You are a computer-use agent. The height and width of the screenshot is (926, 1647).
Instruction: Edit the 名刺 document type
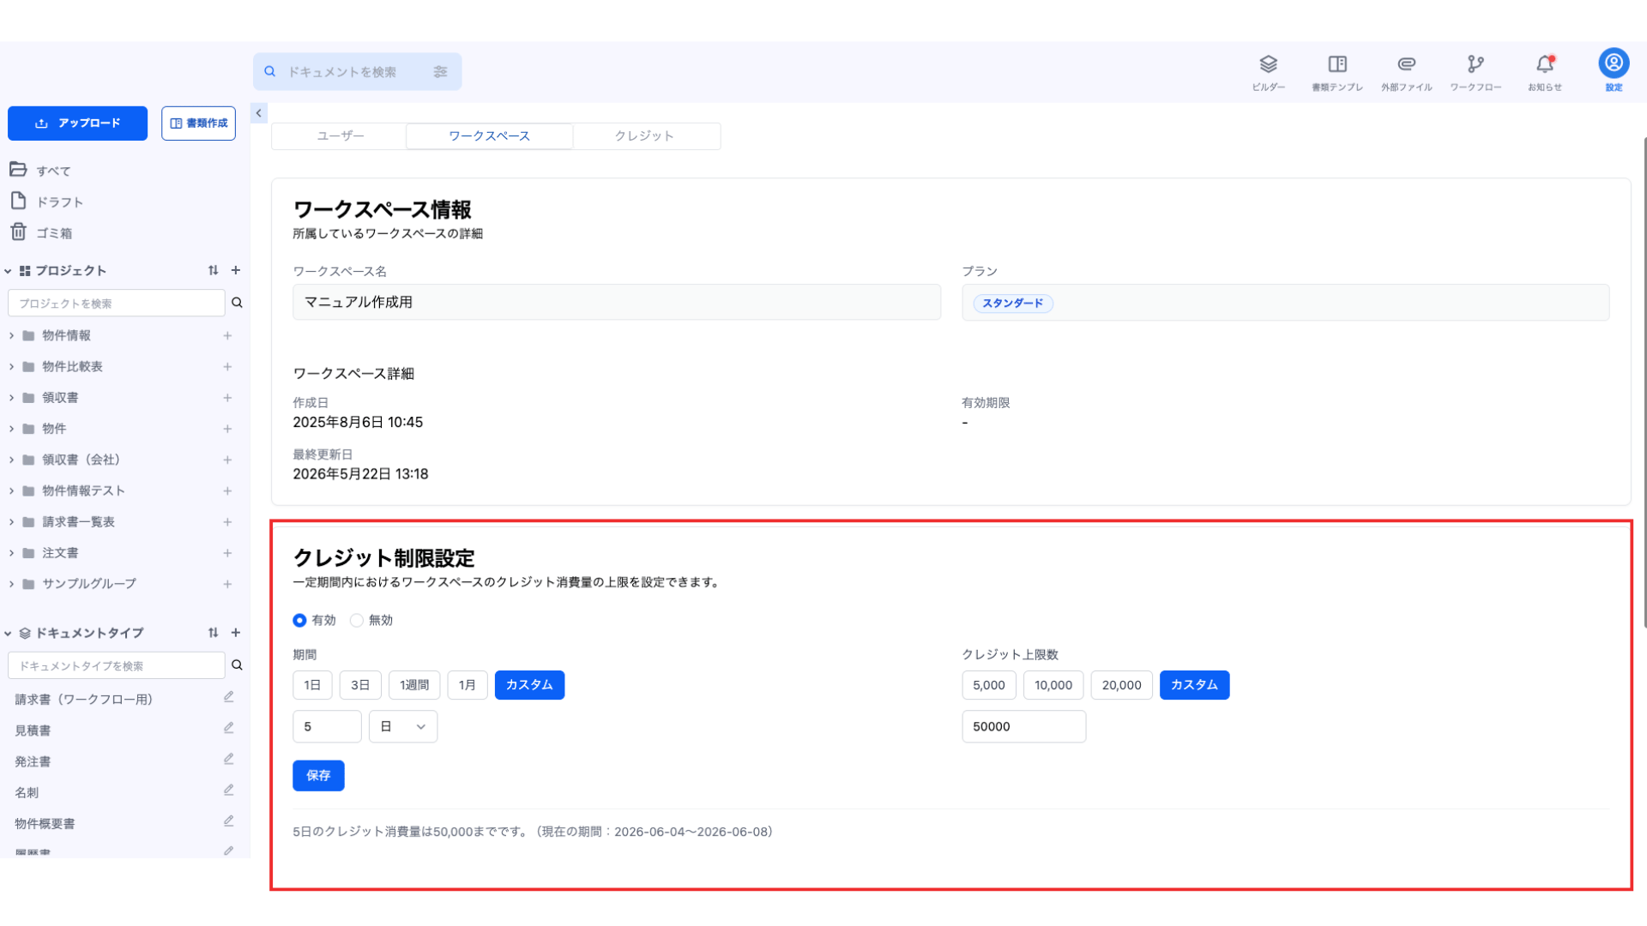pos(228,790)
